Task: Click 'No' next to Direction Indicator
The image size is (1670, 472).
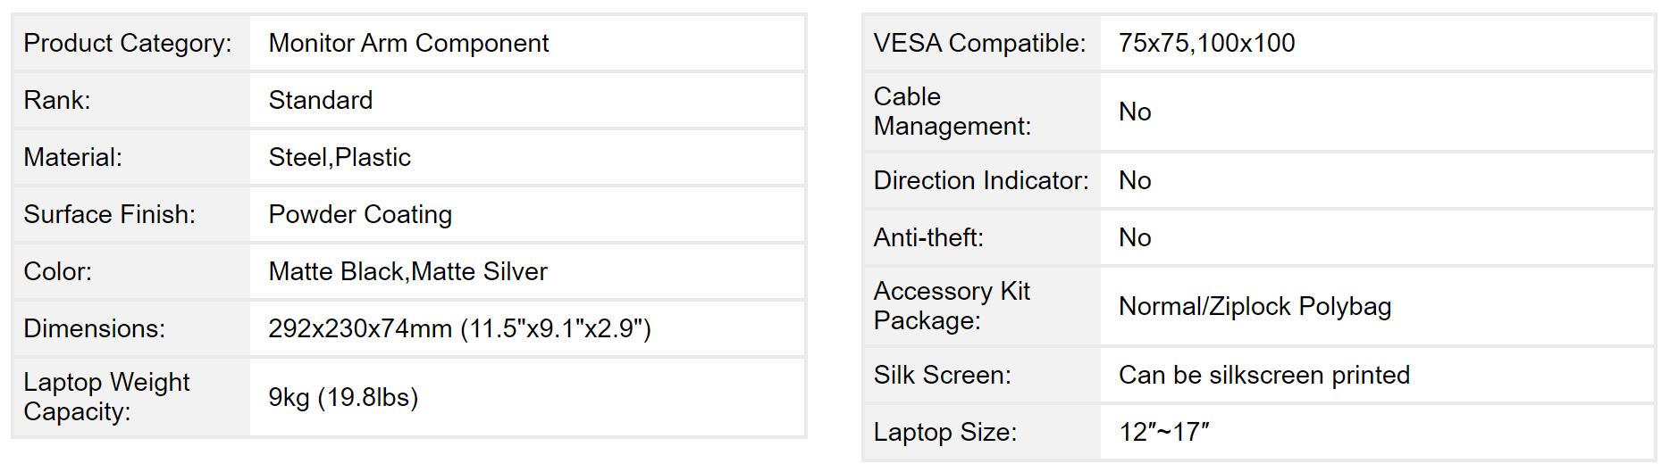Action: [1135, 180]
